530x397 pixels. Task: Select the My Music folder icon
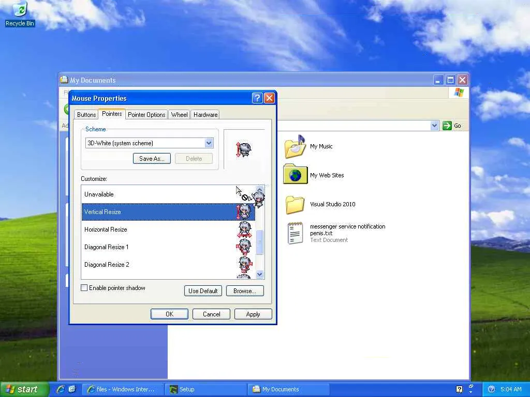click(295, 146)
